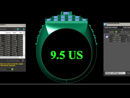The image size is (130, 98).
Task: Click the weights table scroll-down arrow
Action: point(24,55)
